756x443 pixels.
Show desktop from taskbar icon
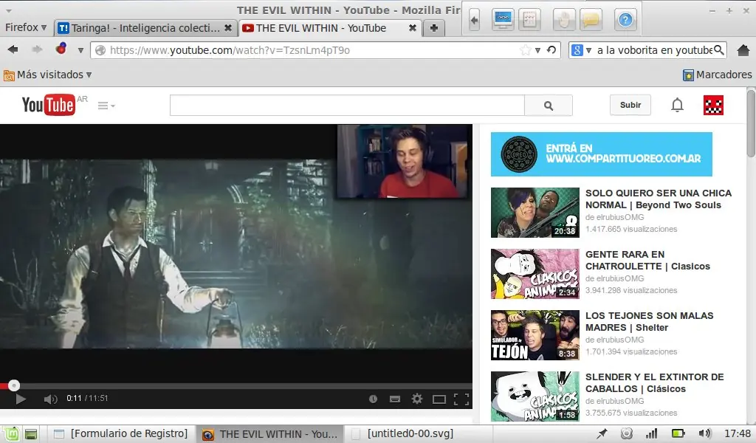31,434
